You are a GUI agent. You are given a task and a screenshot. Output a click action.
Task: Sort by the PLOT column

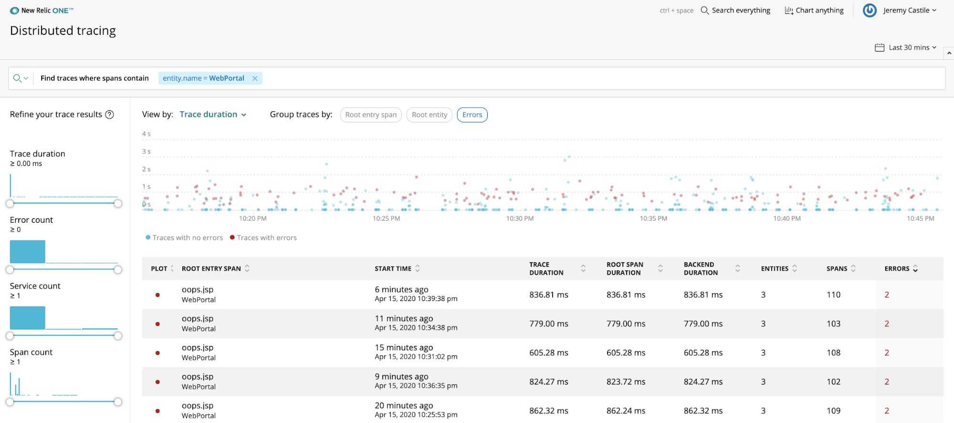pos(162,268)
